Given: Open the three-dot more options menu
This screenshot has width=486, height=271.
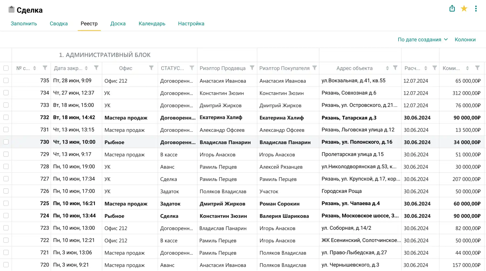Looking at the screenshot, I should tap(476, 9).
